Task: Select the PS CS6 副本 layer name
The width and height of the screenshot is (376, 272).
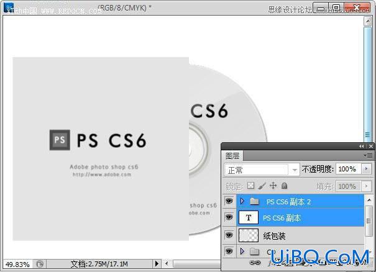Action: click(282, 218)
